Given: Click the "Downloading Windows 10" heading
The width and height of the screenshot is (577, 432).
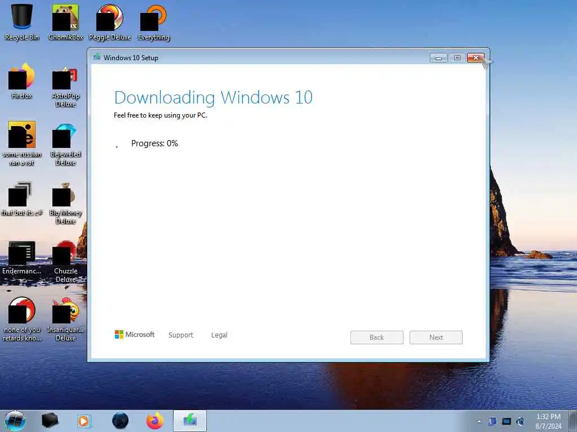Looking at the screenshot, I should (214, 97).
